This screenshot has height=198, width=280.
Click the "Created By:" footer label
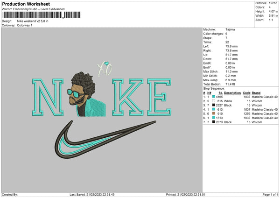[x=10, y=195]
